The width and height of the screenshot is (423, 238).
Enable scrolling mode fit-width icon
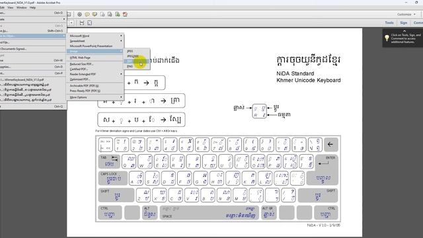click(82, 23)
